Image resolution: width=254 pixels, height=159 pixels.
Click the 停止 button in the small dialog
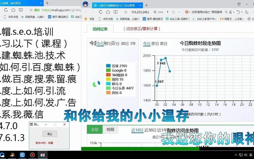tap(50, 134)
